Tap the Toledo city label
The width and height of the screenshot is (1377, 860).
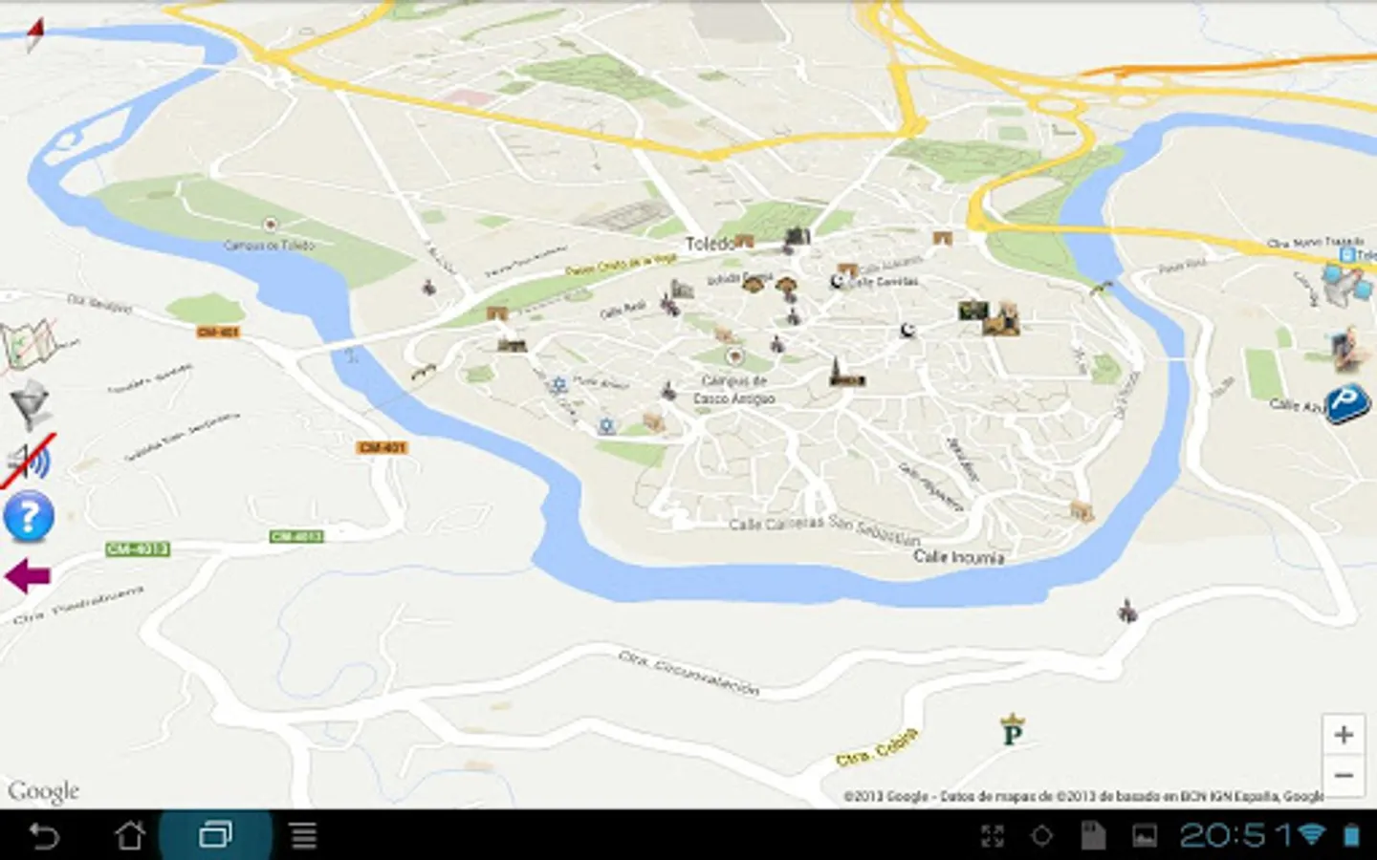(709, 244)
